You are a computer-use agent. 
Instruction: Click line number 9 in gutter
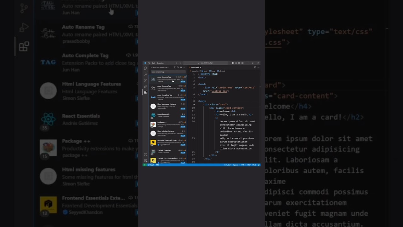[x=194, y=104]
